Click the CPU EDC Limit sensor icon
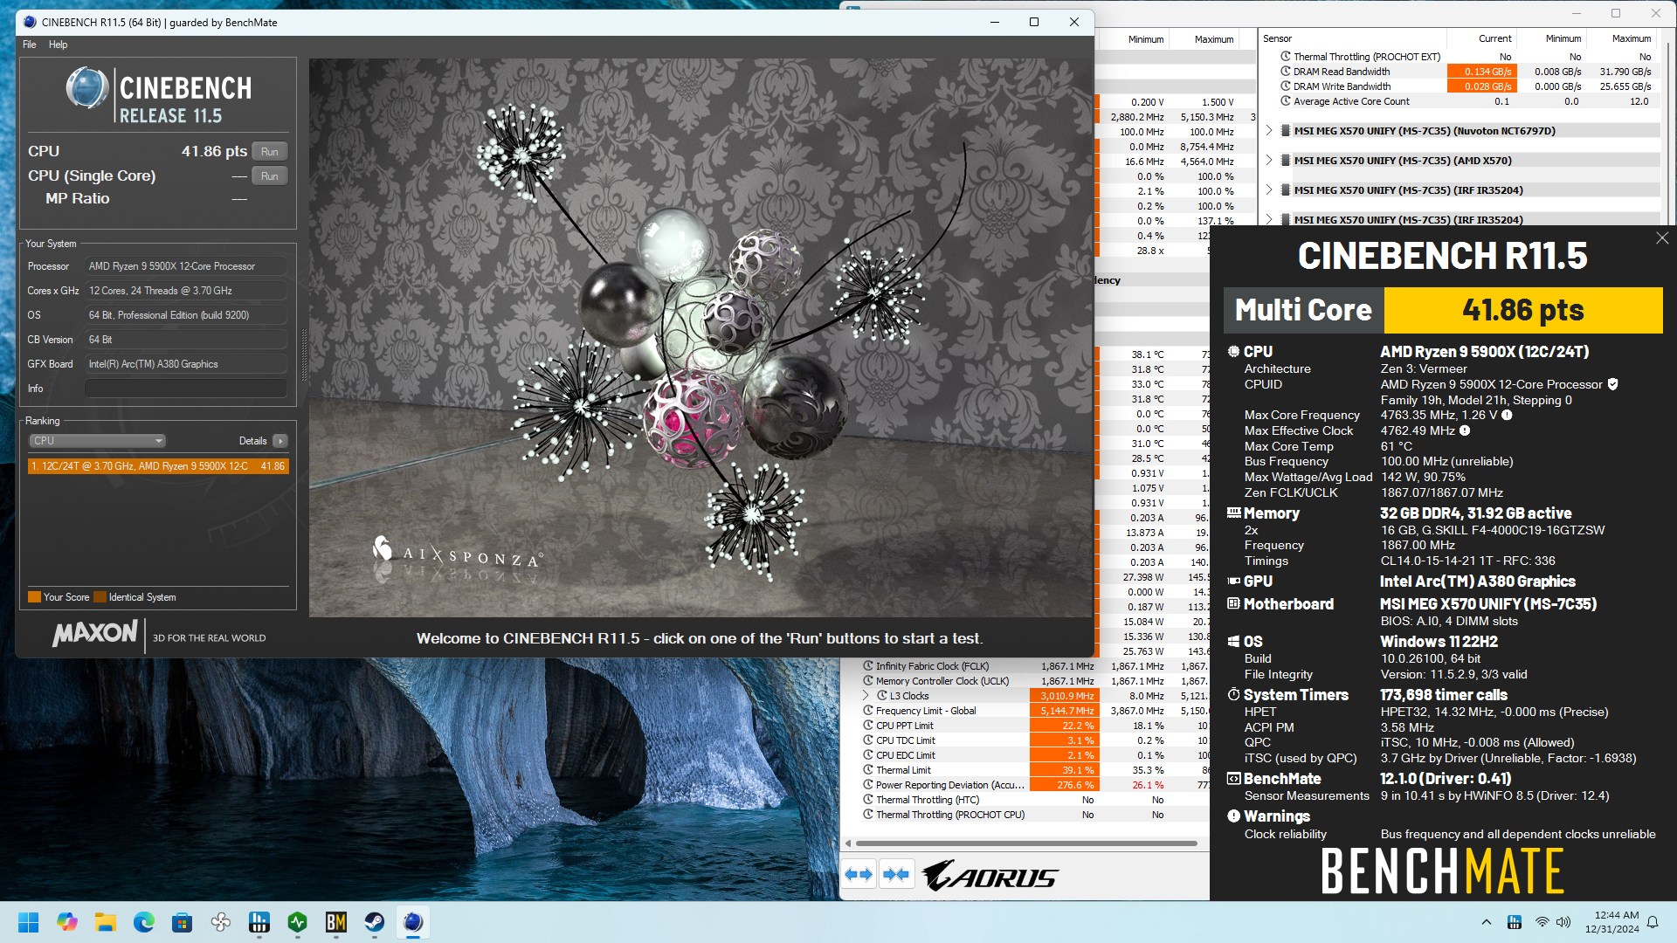 coord(868,755)
